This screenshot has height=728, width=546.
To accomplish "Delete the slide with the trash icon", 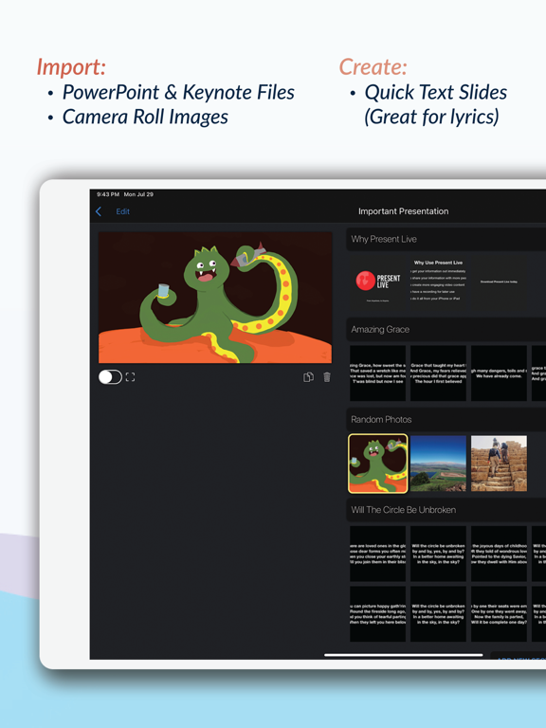I will coord(327,377).
